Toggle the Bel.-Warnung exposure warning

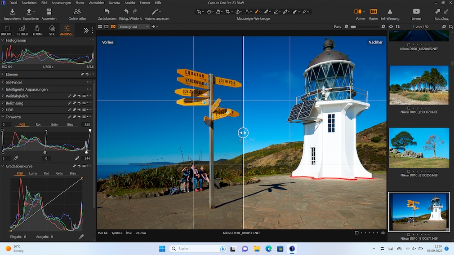(x=390, y=12)
